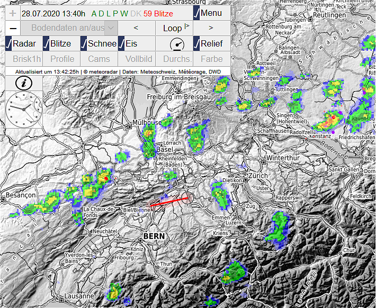Zoom in with the plus button

[x=13, y=13]
